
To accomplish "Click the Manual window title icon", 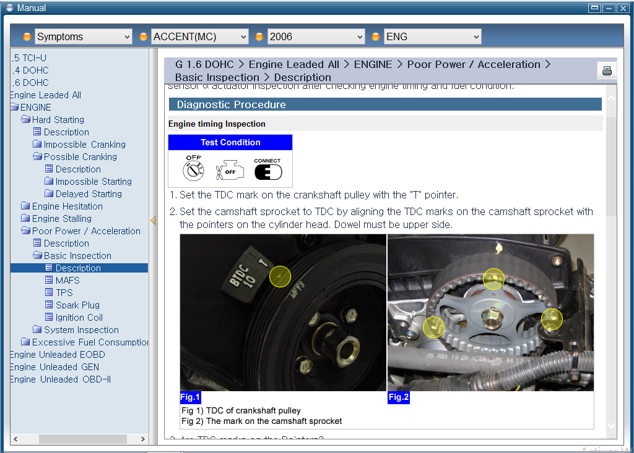I will [x=10, y=7].
